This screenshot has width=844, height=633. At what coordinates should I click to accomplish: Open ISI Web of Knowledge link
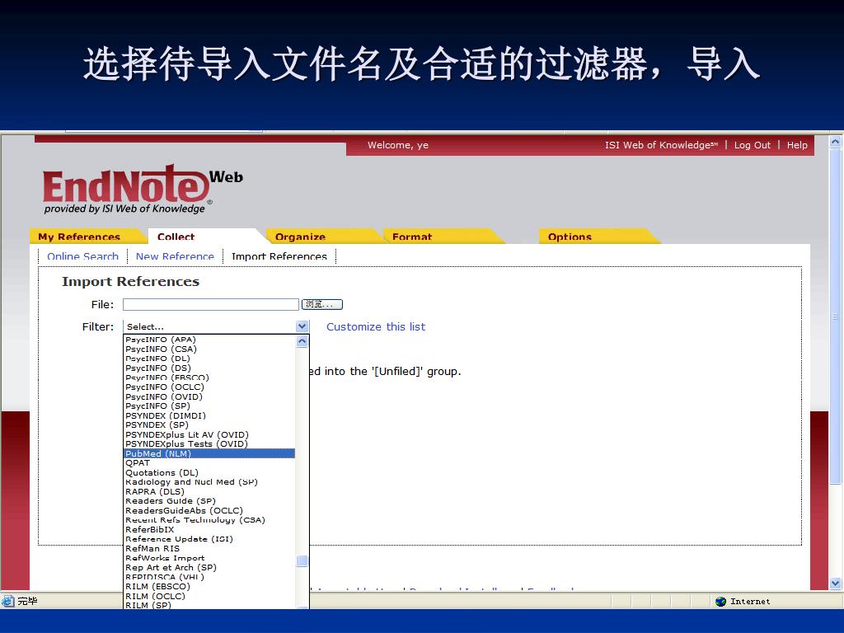661,145
